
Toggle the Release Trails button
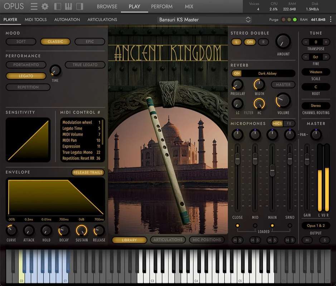tap(88, 172)
